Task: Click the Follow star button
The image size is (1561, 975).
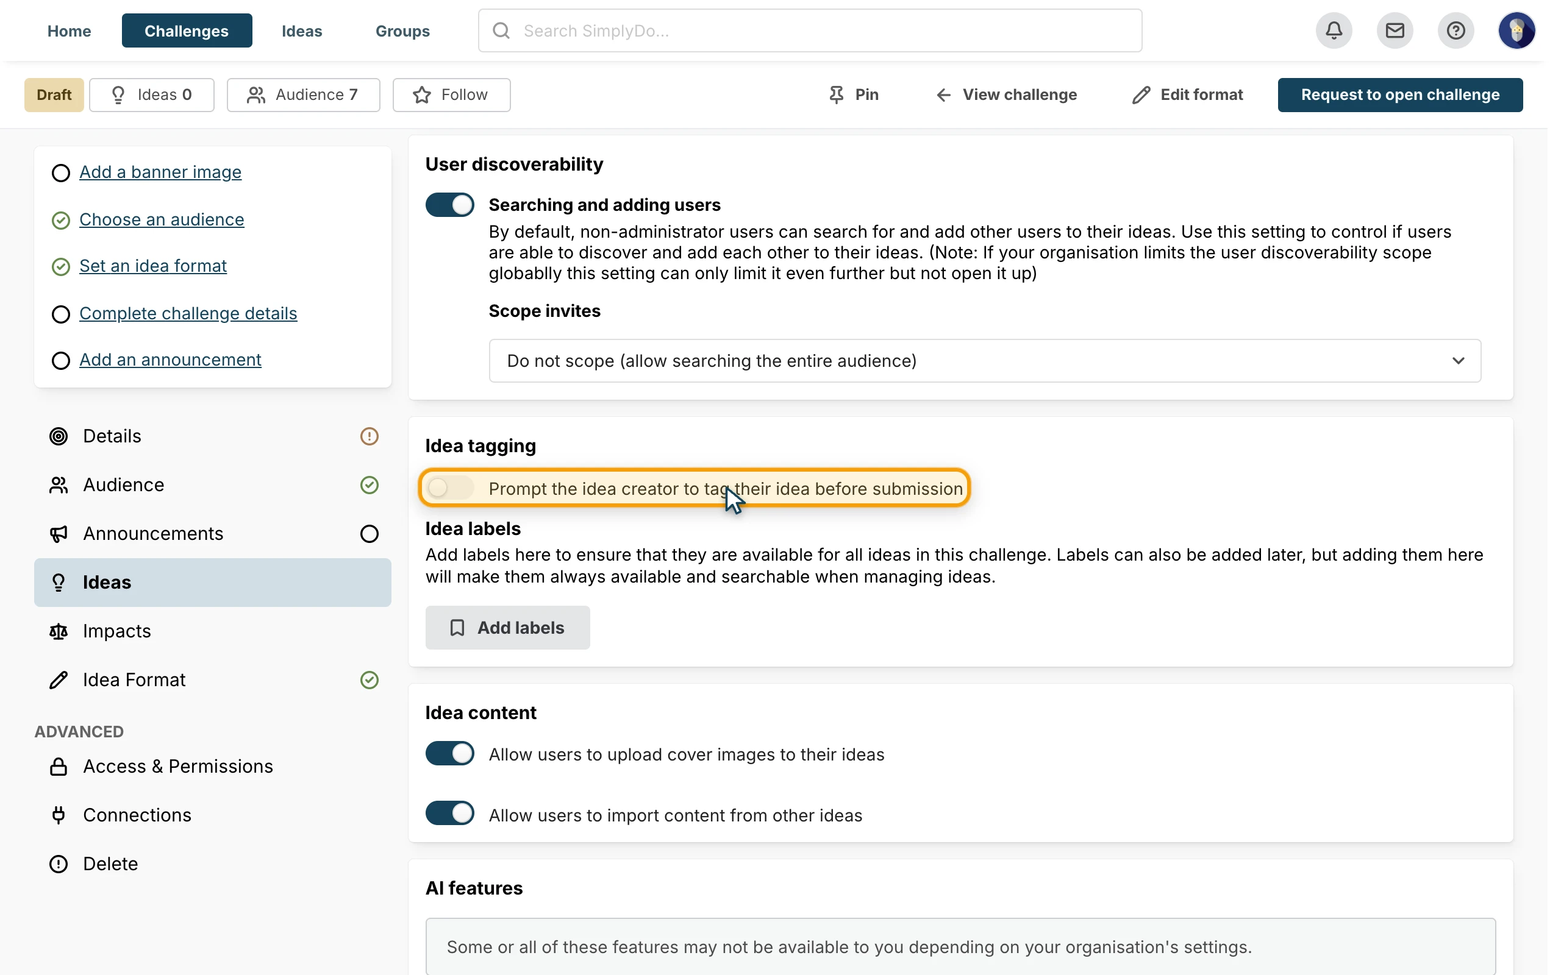Action: click(451, 95)
